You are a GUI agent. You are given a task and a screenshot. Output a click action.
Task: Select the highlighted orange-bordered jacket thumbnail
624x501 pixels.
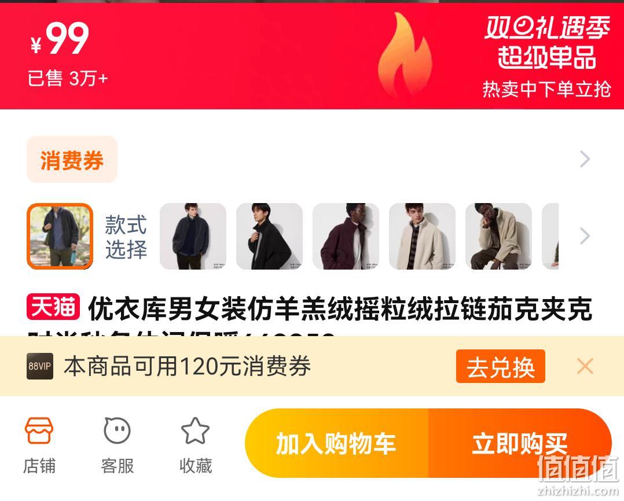tap(60, 236)
